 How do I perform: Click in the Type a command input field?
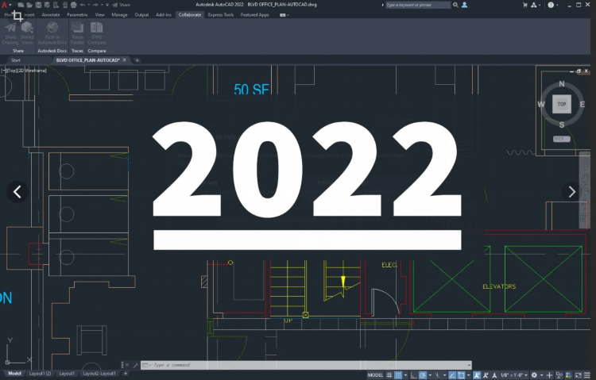[306, 365]
